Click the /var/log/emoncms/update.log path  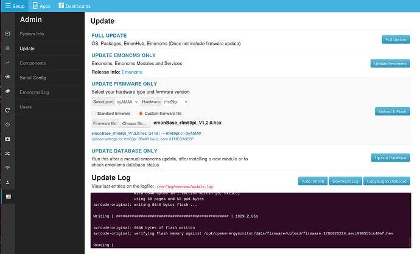184,187
